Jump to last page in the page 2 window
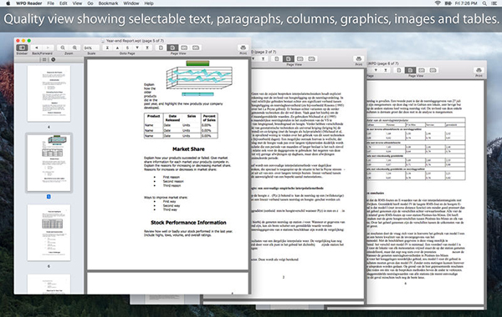Image resolution: width=502 pixels, height=317 pixels. click(264, 58)
